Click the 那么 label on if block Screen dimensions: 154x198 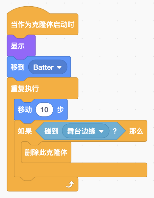click(136, 131)
